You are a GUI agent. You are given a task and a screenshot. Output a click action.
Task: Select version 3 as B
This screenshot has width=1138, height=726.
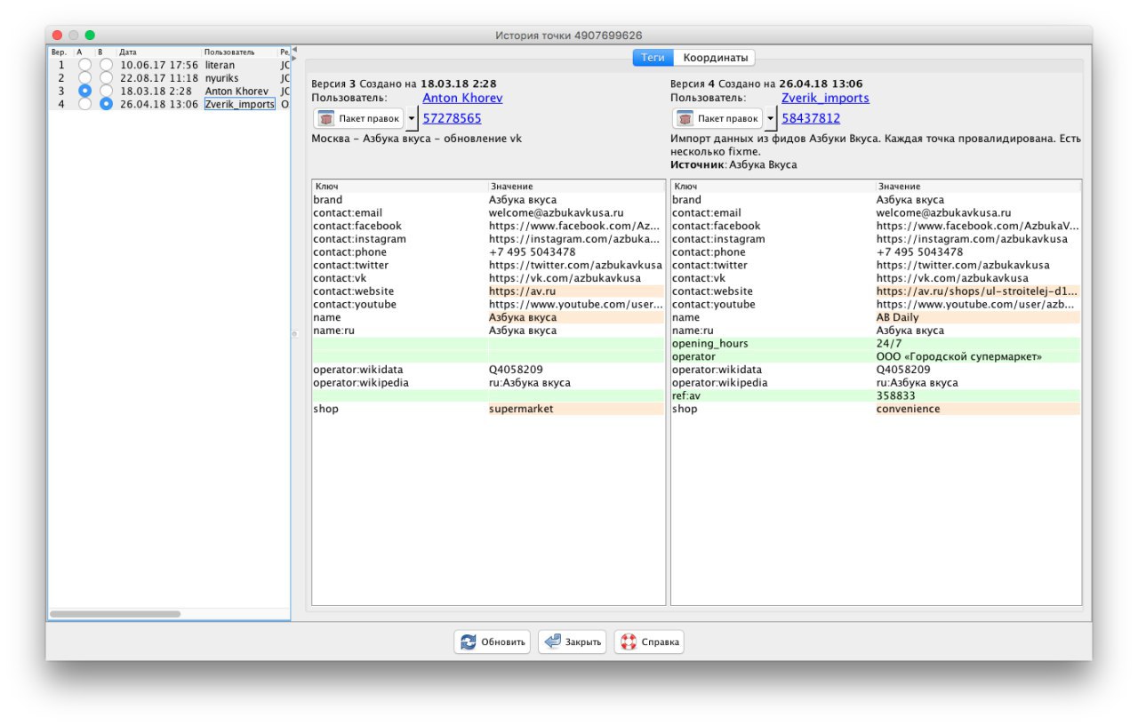pos(106,91)
